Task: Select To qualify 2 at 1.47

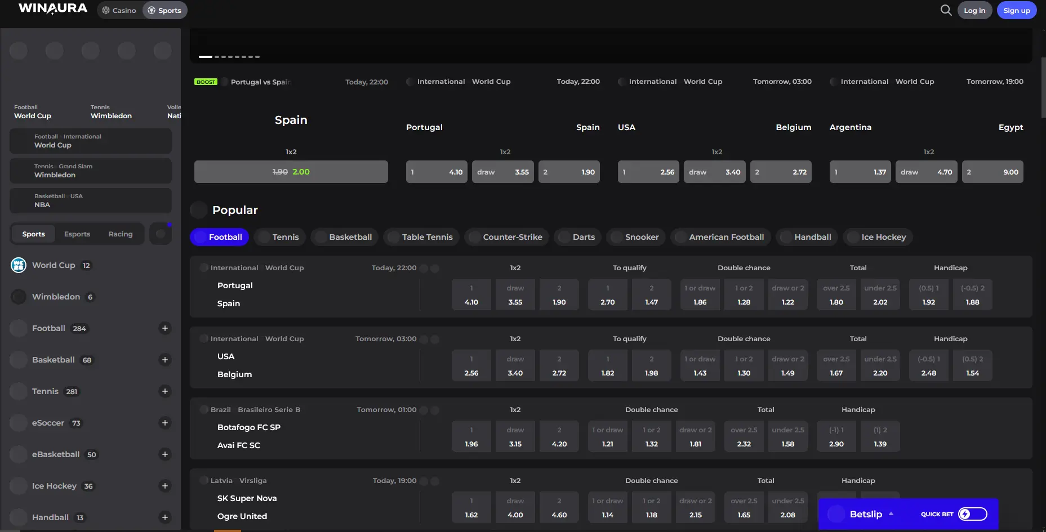Action: click(x=652, y=294)
